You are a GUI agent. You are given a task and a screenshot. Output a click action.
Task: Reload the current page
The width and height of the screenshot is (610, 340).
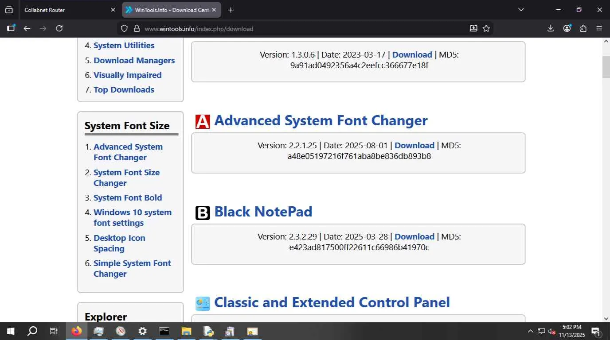[59, 28]
